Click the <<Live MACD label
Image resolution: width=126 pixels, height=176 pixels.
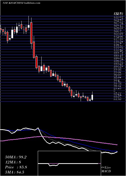coord(106,169)
